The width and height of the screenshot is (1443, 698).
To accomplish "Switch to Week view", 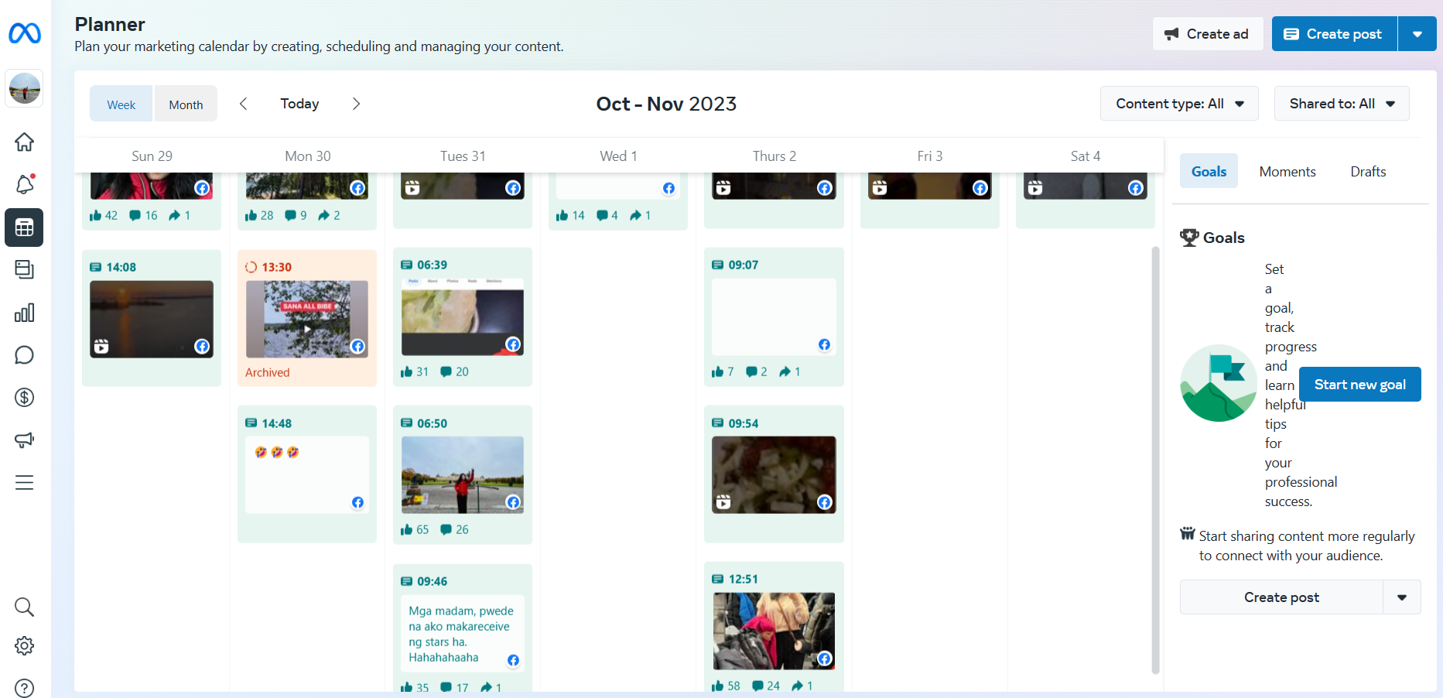I will pyautogui.click(x=121, y=104).
